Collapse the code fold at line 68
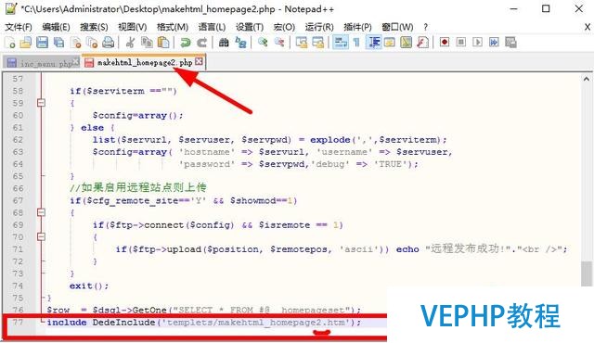Viewport: 594px width, 343px height. click(41, 212)
